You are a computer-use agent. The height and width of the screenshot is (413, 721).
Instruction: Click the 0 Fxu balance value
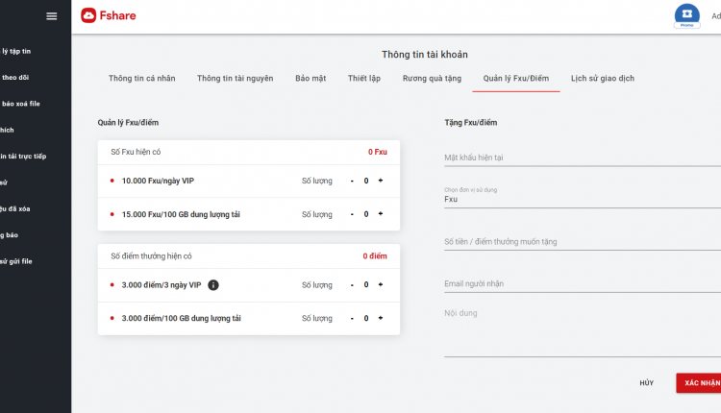tap(378, 152)
